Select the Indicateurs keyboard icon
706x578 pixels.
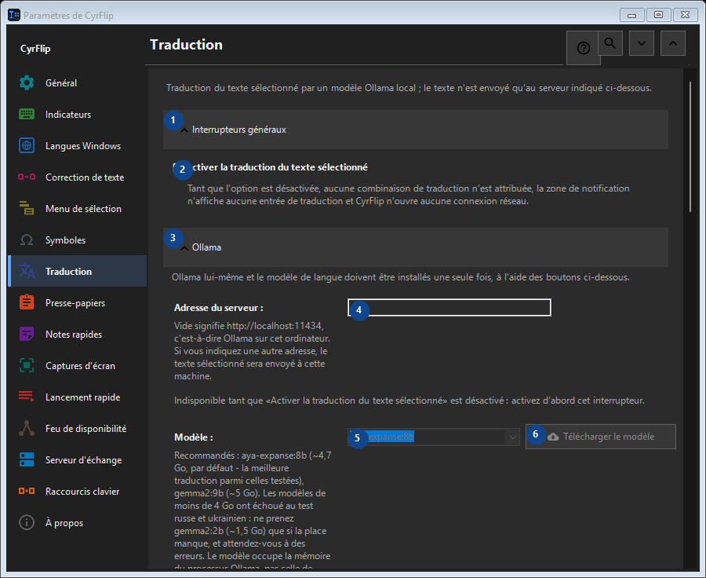click(x=27, y=114)
